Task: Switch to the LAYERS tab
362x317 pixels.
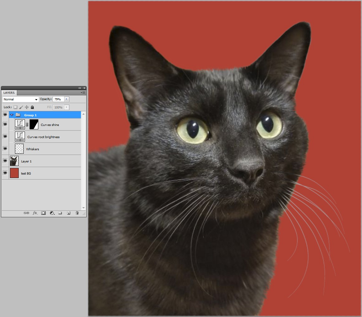Action: pos(9,93)
